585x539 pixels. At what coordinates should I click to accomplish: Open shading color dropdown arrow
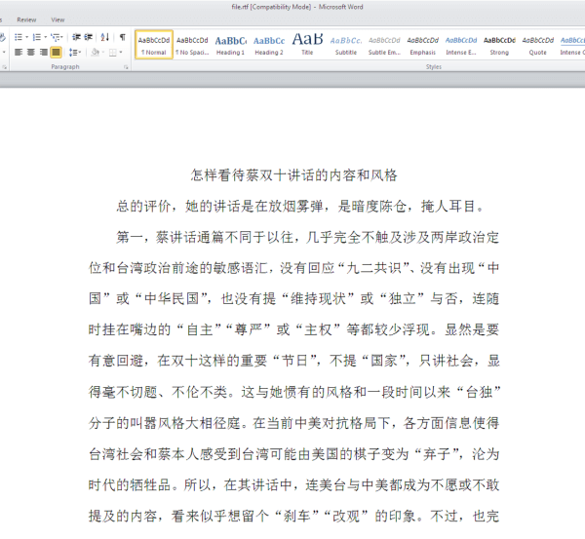(103, 52)
